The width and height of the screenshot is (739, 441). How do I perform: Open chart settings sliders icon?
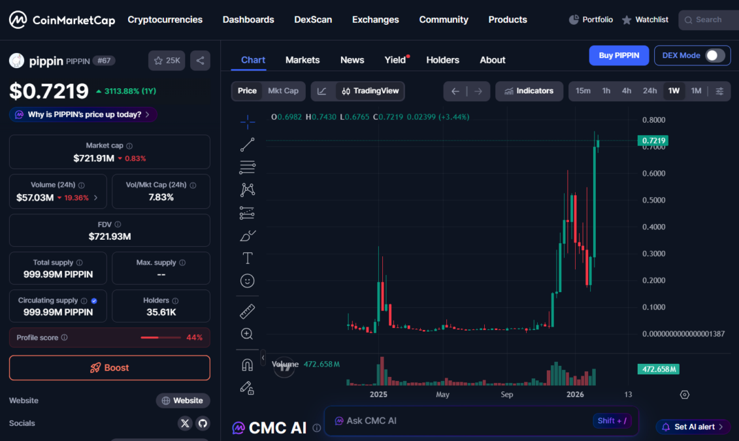pyautogui.click(x=719, y=91)
